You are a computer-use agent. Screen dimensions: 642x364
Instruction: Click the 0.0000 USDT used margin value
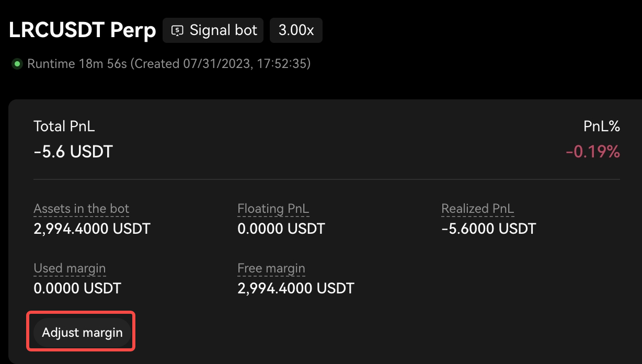point(77,288)
